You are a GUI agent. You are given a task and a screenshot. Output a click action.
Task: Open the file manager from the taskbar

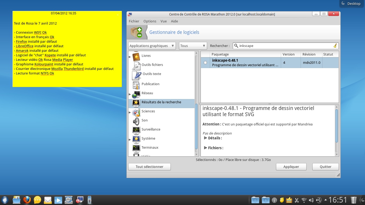point(16,200)
